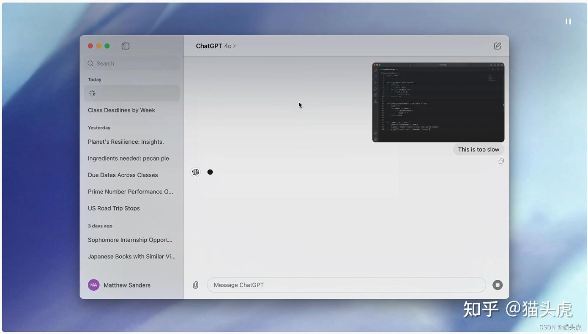Image resolution: width=588 pixels, height=334 pixels.
Task: Click the 'Yesterday' section label
Action: (x=99, y=128)
